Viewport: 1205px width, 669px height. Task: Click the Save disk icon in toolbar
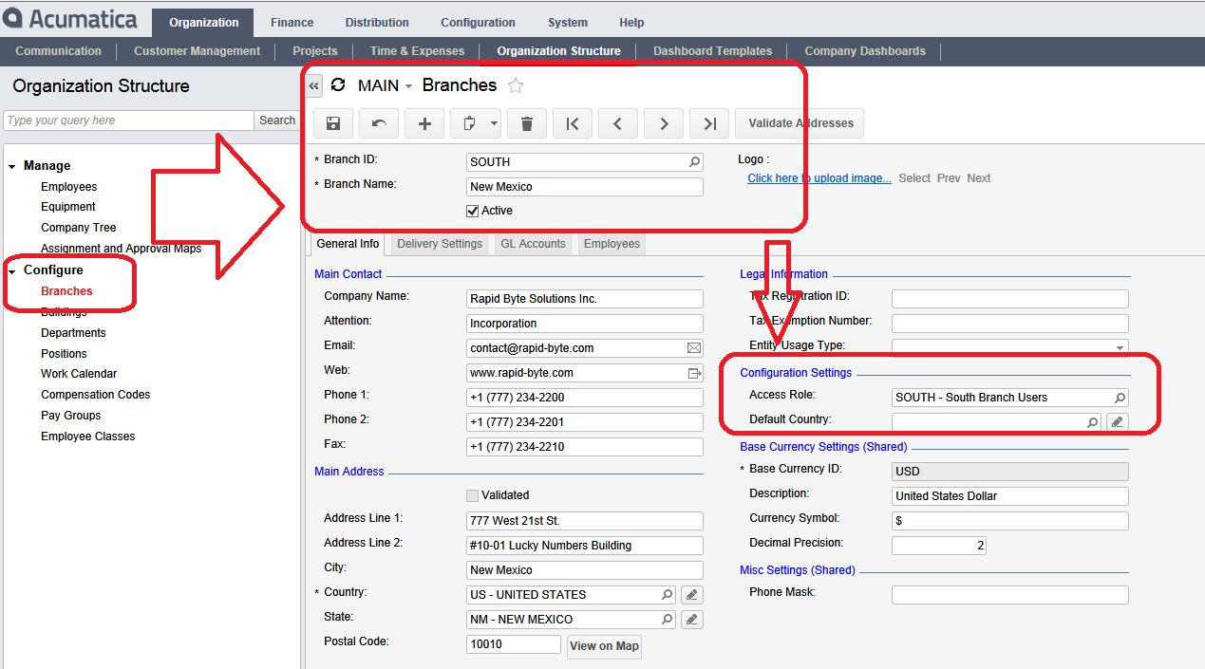click(x=333, y=123)
